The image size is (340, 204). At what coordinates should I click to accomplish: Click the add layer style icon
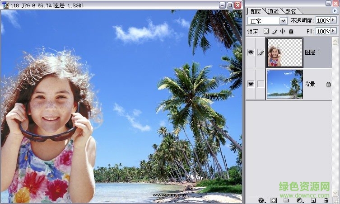261,199
